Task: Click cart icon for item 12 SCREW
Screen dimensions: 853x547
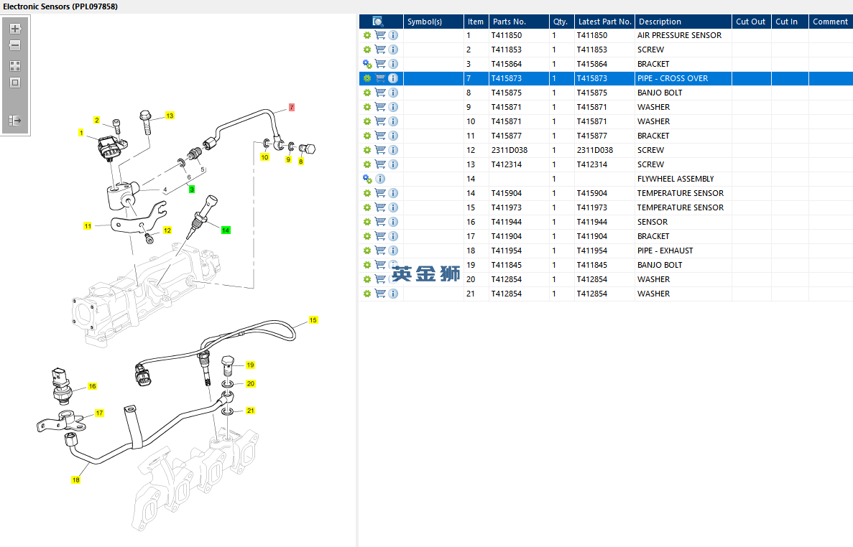Action: tap(380, 150)
